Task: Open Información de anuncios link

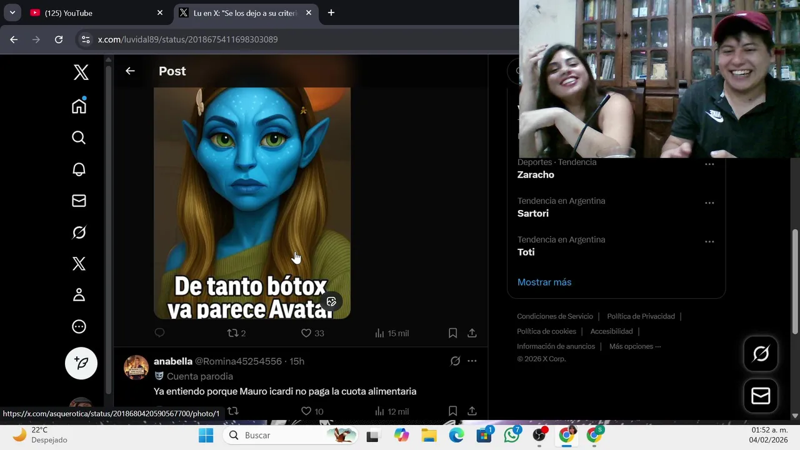Action: pyautogui.click(x=556, y=346)
